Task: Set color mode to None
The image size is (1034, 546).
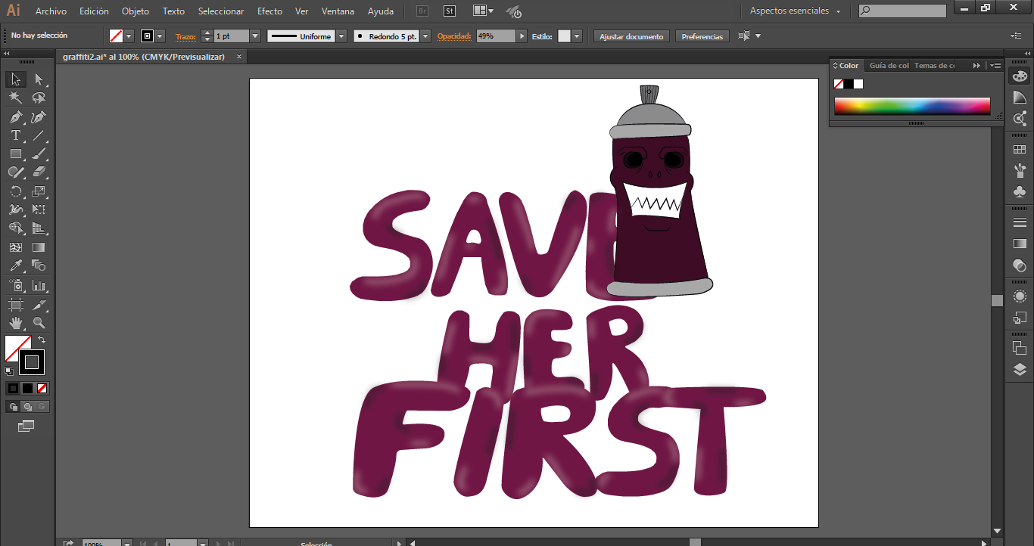Action: pos(42,388)
